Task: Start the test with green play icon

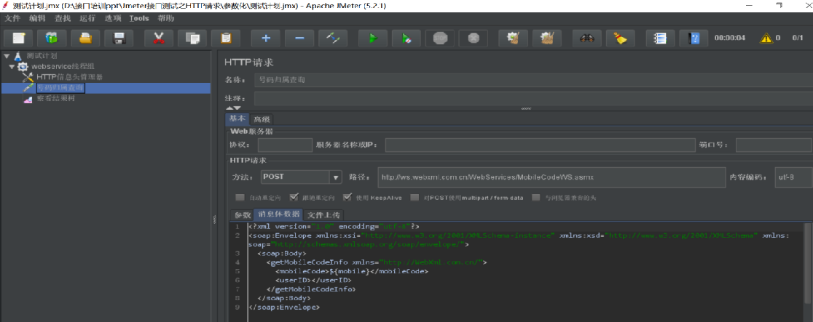Action: coord(373,39)
